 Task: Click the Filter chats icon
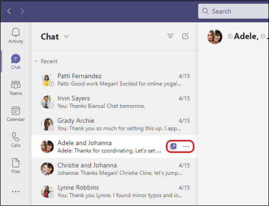pos(171,36)
